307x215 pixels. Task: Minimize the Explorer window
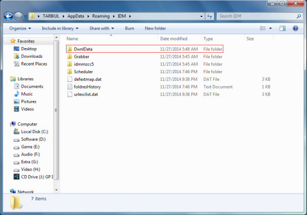click(x=273, y=4)
